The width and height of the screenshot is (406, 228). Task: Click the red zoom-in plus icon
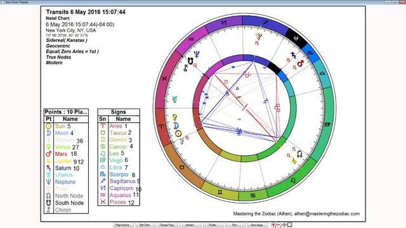point(273,225)
